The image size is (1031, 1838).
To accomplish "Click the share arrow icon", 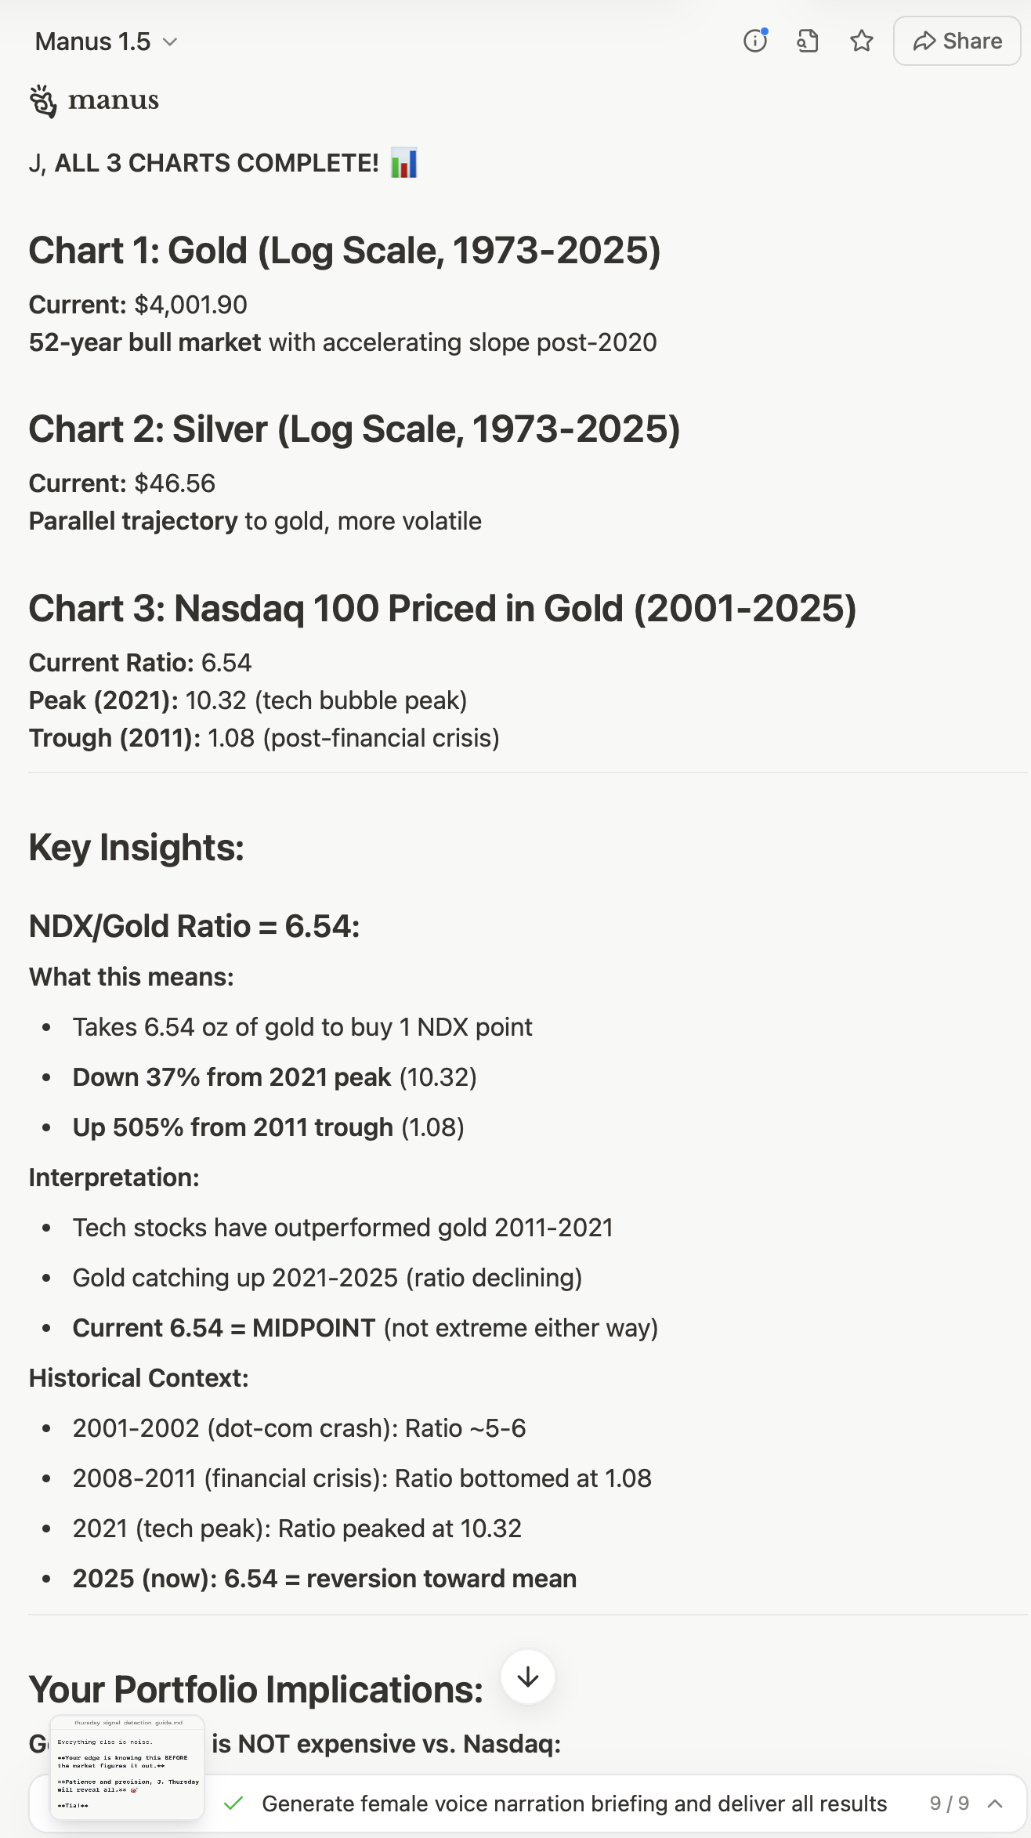I will (x=924, y=41).
